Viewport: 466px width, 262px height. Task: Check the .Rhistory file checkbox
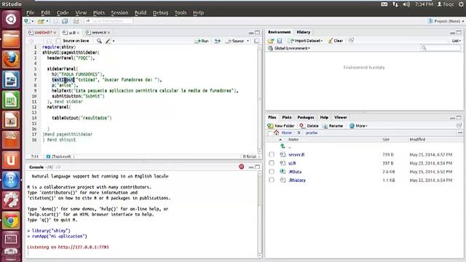pos(272,180)
